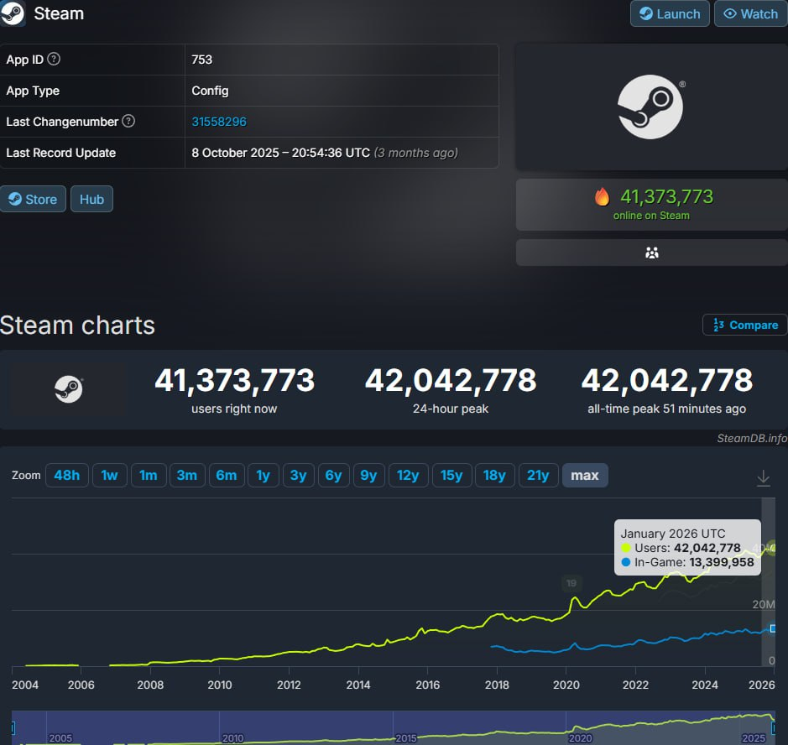Set chart zoom to 48h
Viewport: 788px width, 745px height.
click(x=66, y=476)
